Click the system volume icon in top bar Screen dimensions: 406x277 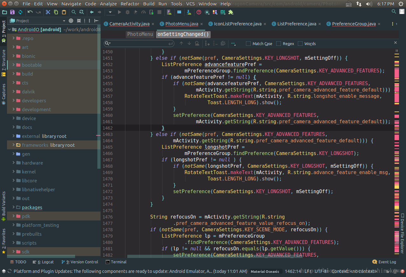pyautogui.click(x=369, y=4)
